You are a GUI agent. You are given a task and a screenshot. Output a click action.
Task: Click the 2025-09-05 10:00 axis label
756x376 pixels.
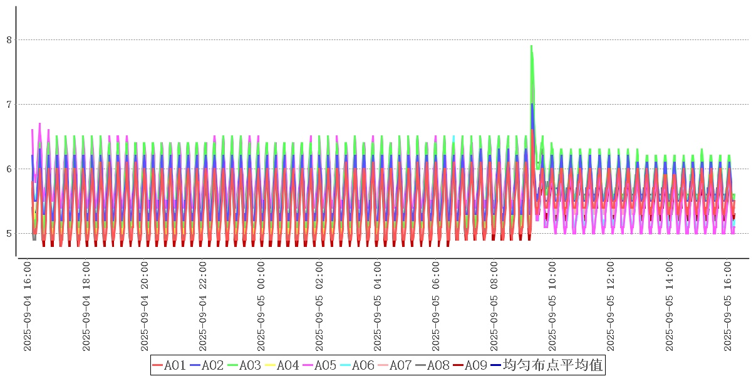point(552,307)
